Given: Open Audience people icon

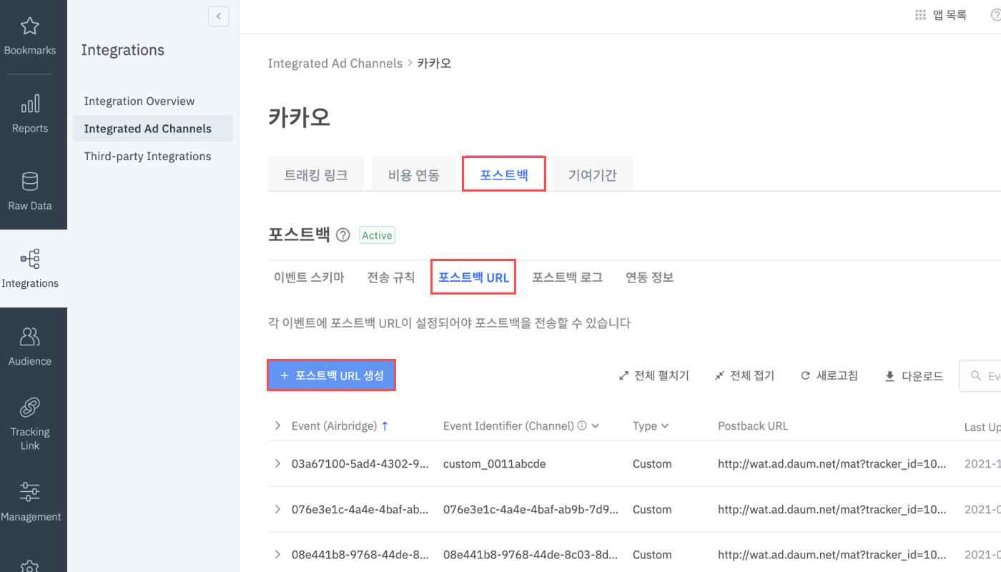Looking at the screenshot, I should (x=30, y=337).
